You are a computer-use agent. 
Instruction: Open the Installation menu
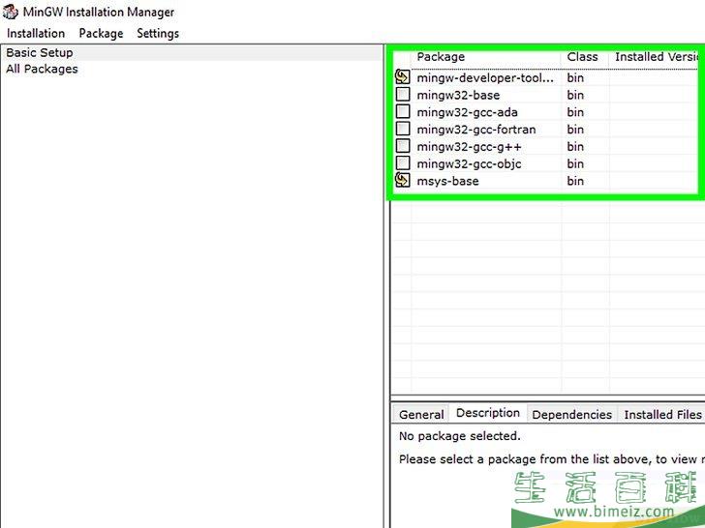click(x=36, y=34)
